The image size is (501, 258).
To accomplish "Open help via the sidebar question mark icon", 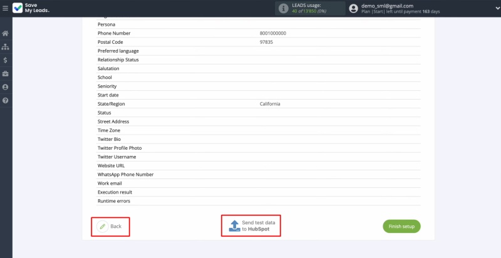I will coord(6,101).
